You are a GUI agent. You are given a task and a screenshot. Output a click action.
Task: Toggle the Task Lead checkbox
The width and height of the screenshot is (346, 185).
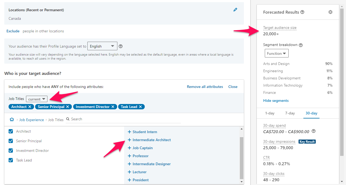[11, 160]
